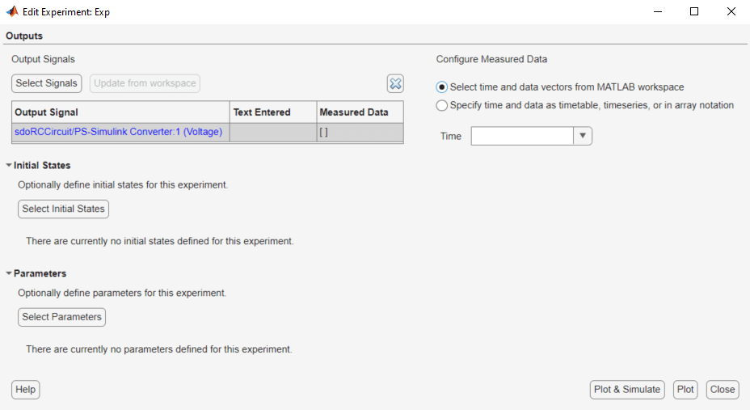Maximize the Edit Experiment window

click(694, 12)
